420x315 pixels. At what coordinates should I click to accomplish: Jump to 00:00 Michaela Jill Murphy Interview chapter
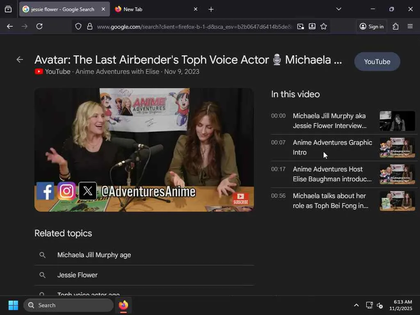(343, 121)
